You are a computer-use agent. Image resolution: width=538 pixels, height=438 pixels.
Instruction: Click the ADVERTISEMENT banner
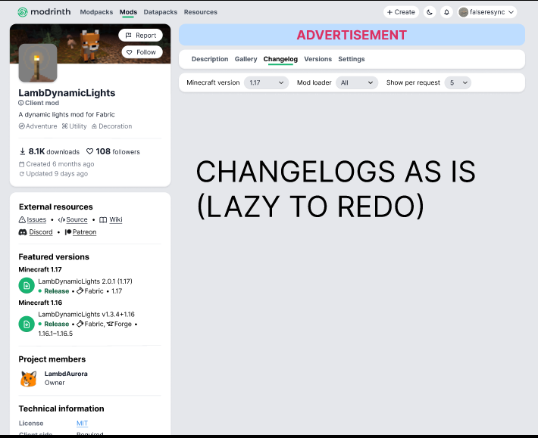click(352, 35)
